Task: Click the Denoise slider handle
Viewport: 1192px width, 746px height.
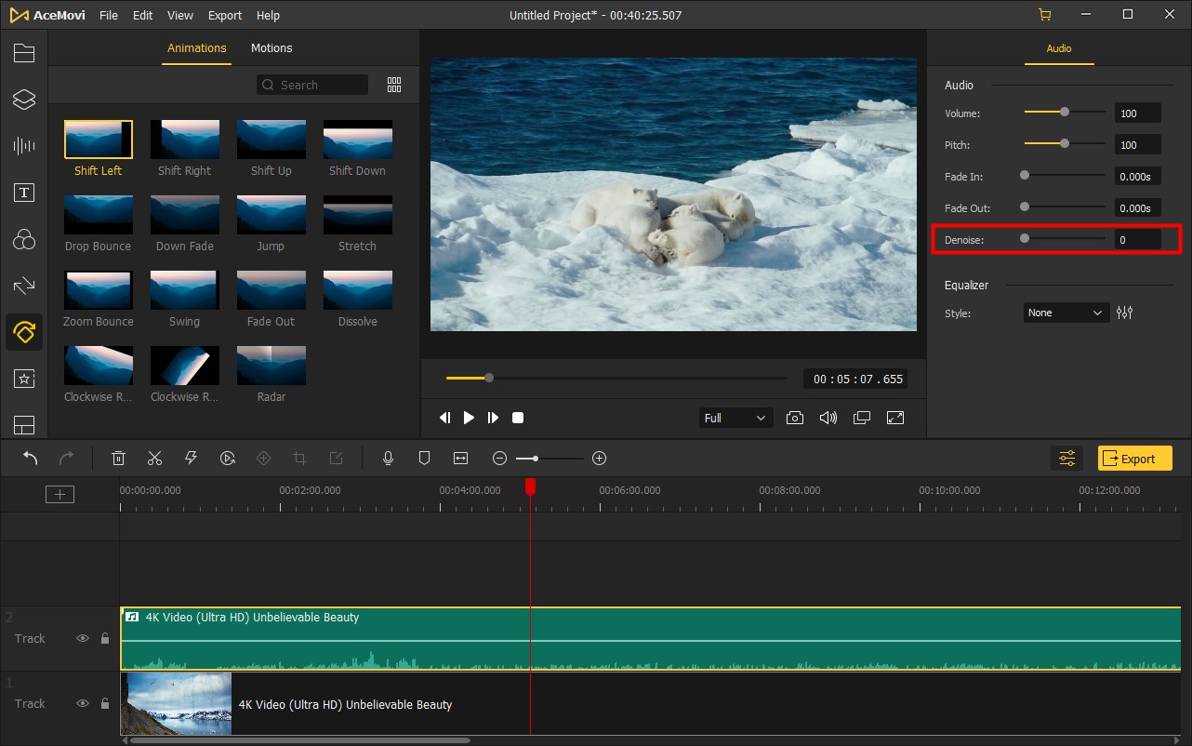Action: click(x=1025, y=239)
